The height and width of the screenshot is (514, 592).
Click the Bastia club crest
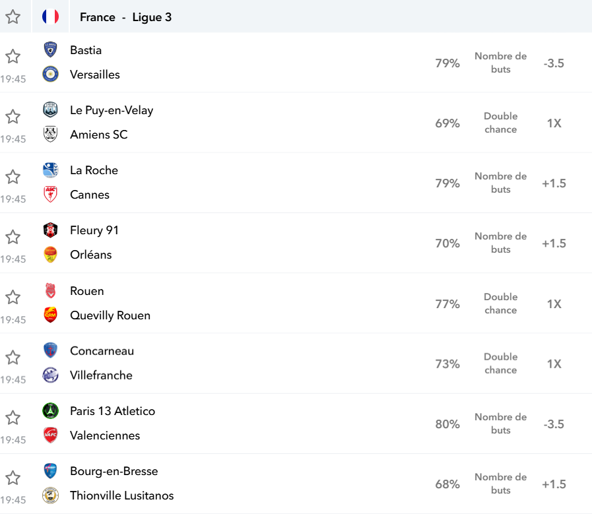click(x=50, y=49)
